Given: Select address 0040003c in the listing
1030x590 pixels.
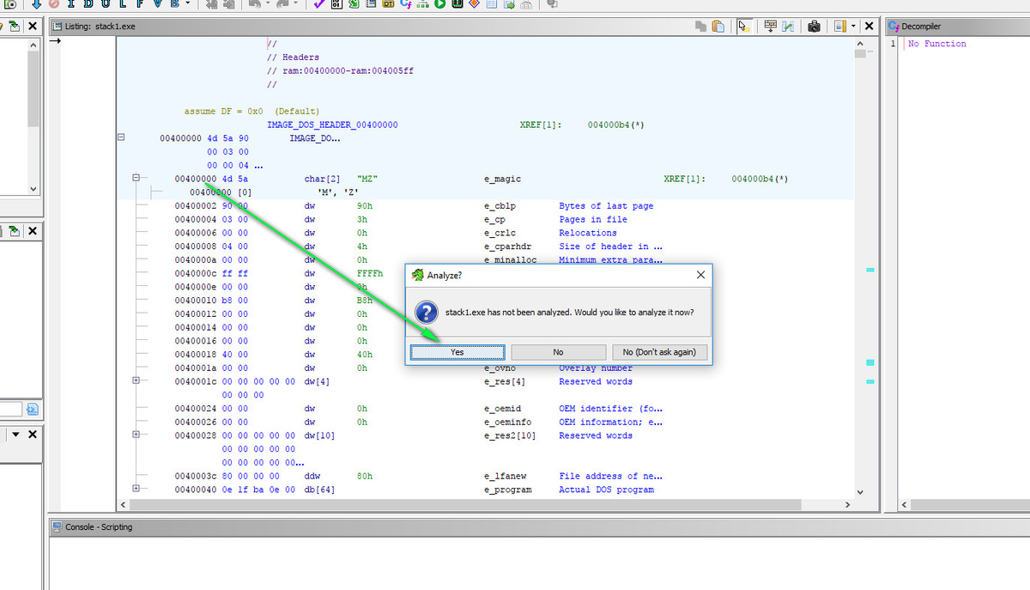Looking at the screenshot, I should pos(196,476).
